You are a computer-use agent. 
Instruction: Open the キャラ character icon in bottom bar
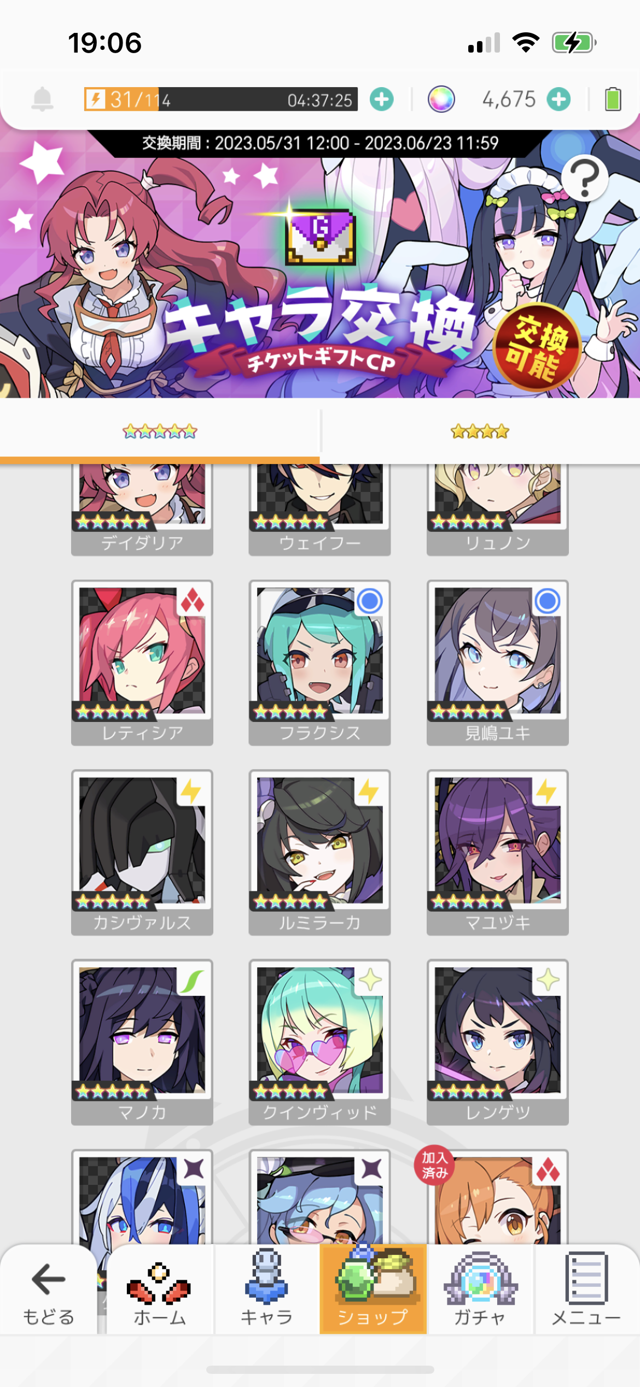[x=267, y=1289]
